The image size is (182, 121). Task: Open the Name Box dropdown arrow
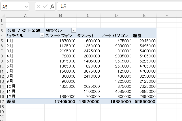tap(26, 7)
